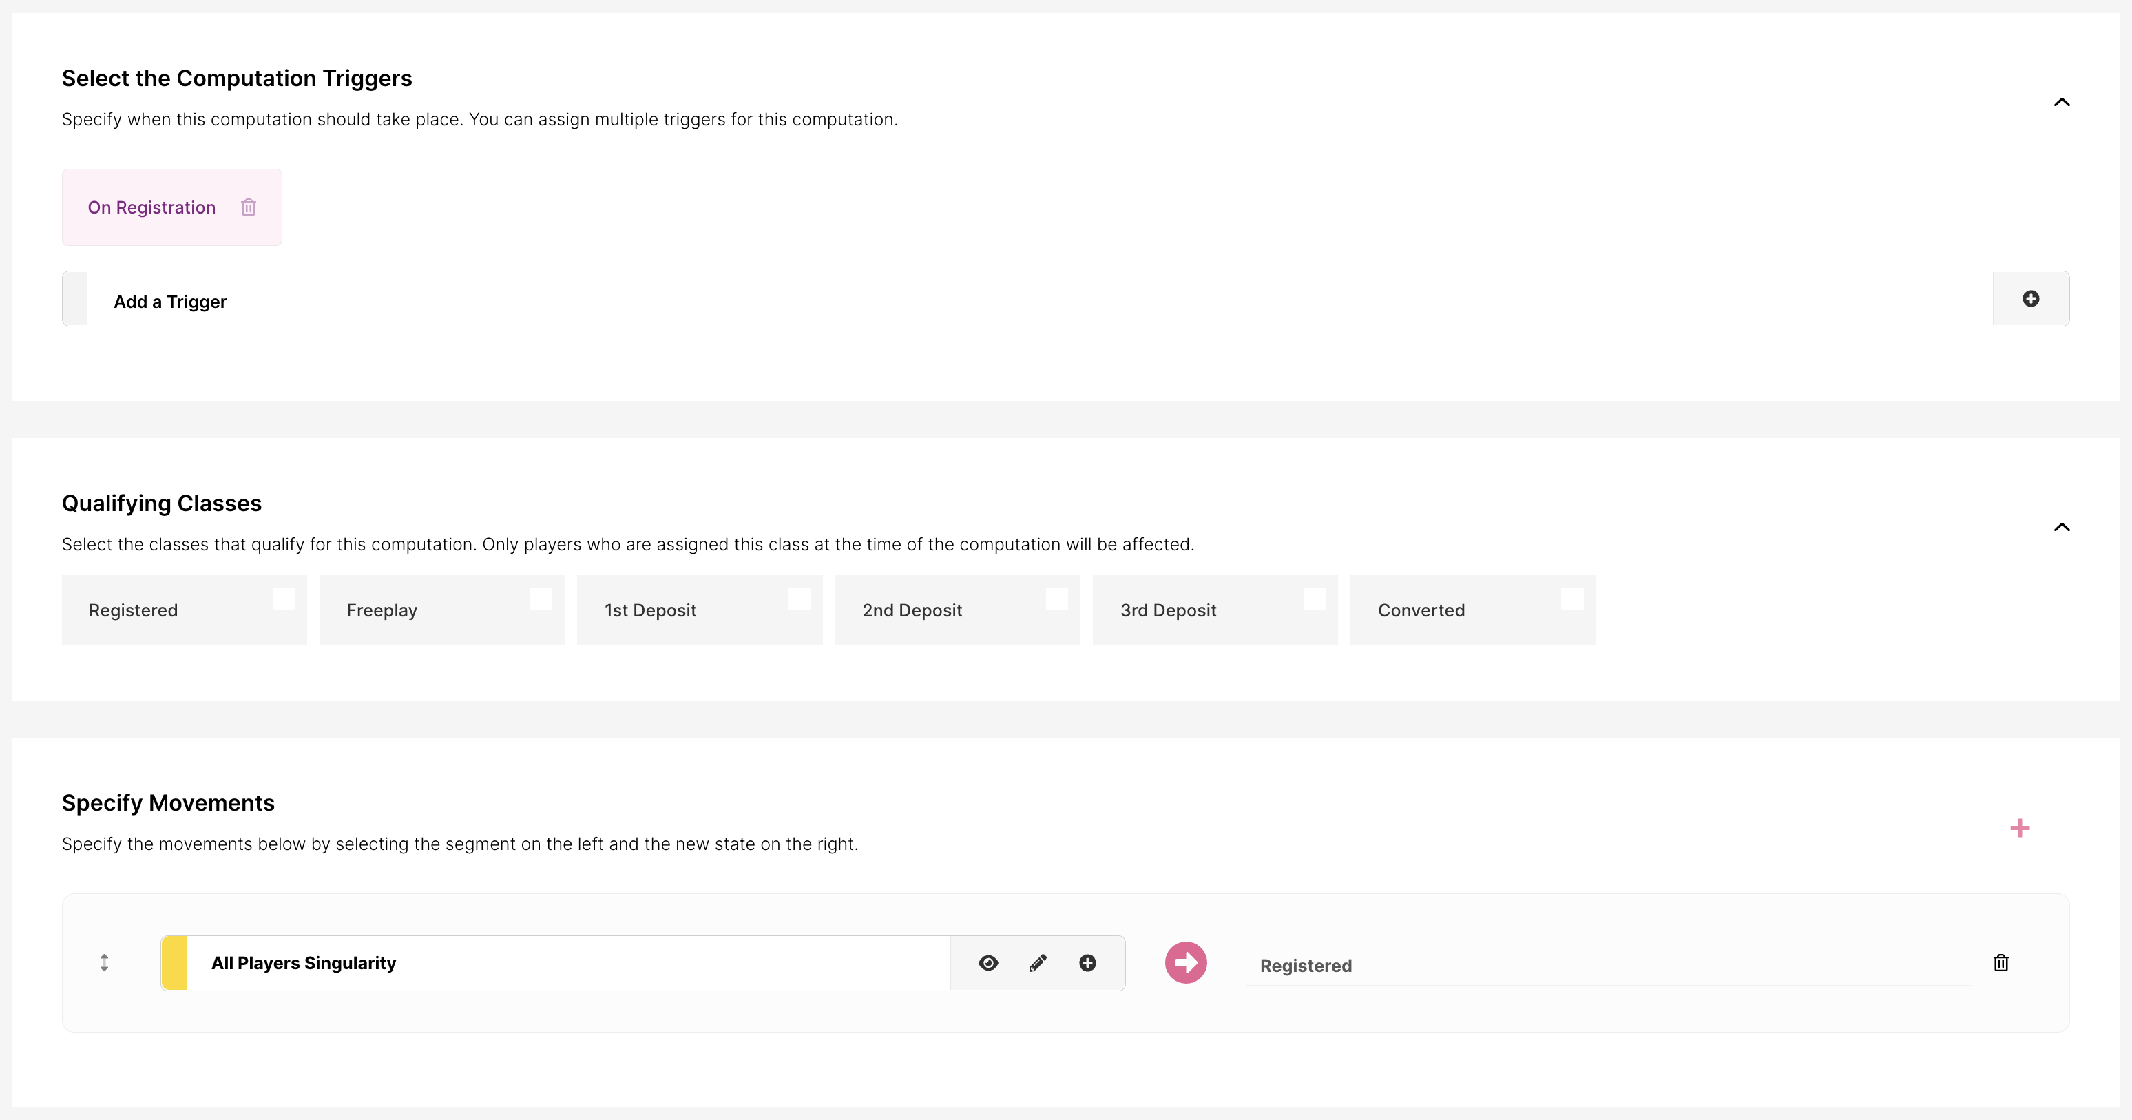Enable the 2nd Deposit class checkbox
The height and width of the screenshot is (1120, 2132).
[1057, 599]
